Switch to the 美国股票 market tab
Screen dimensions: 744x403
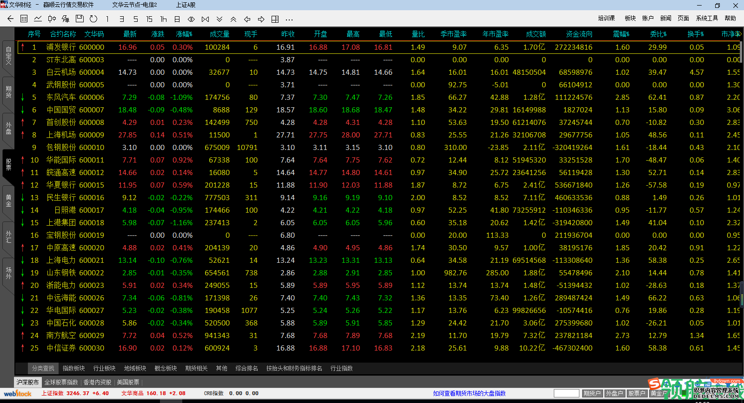(x=128, y=382)
